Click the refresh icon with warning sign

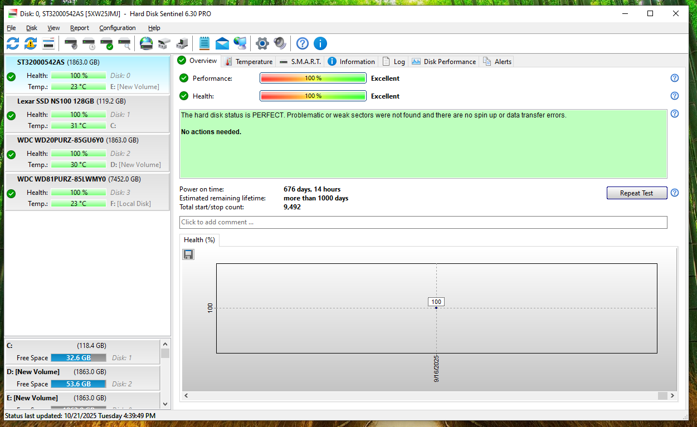point(31,43)
